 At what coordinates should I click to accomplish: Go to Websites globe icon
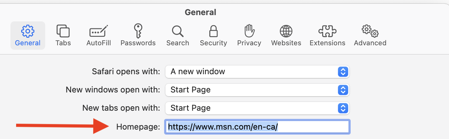pos(286,31)
